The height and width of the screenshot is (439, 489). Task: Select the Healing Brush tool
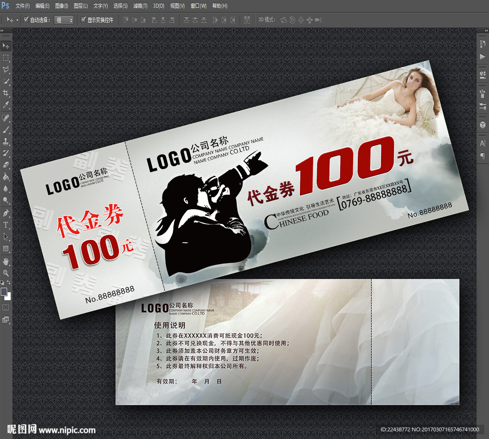[x=6, y=118]
